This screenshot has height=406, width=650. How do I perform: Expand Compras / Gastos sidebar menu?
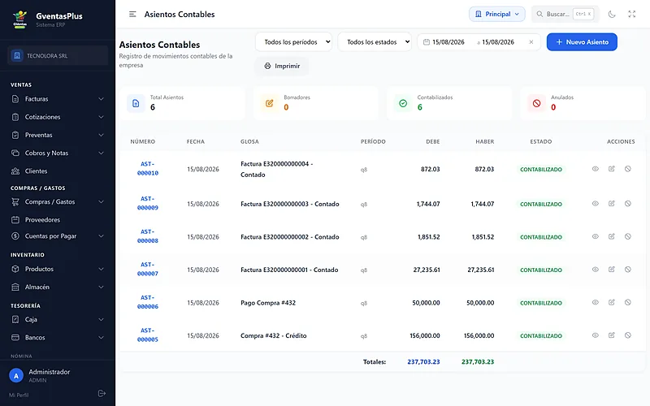58,201
